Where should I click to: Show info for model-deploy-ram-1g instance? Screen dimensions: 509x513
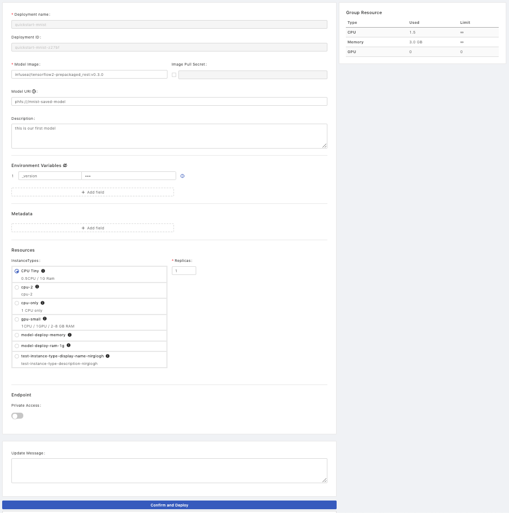[69, 345]
